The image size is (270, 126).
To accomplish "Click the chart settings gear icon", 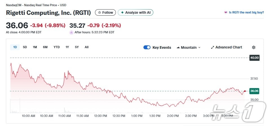I will coord(254,47).
